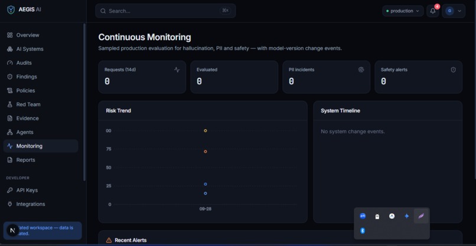Click the Evaluated card label
The image size is (476, 246).
click(207, 70)
